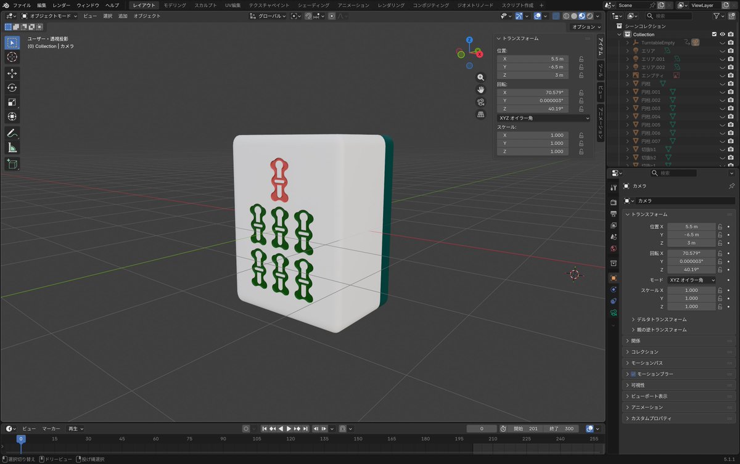Toggle X-ray view button in header
Screen dimensions: 740x464
[556, 15]
